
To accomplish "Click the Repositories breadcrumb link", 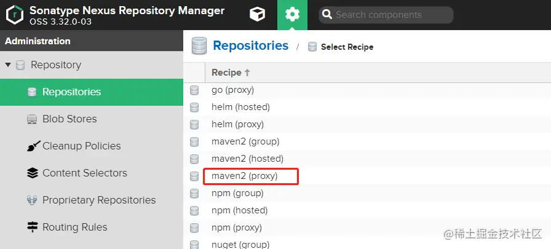I will click(250, 45).
